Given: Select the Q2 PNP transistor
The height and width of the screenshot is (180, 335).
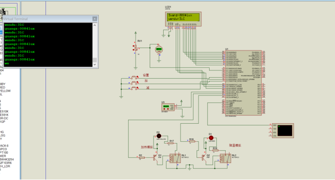Looking at the screenshot, I should click(203, 158).
